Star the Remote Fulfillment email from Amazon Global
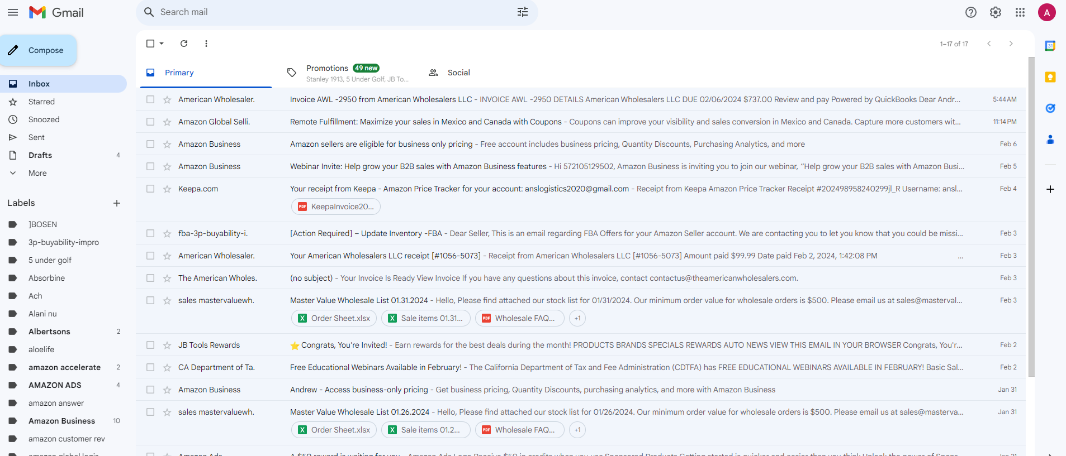This screenshot has width=1066, height=456. (167, 122)
